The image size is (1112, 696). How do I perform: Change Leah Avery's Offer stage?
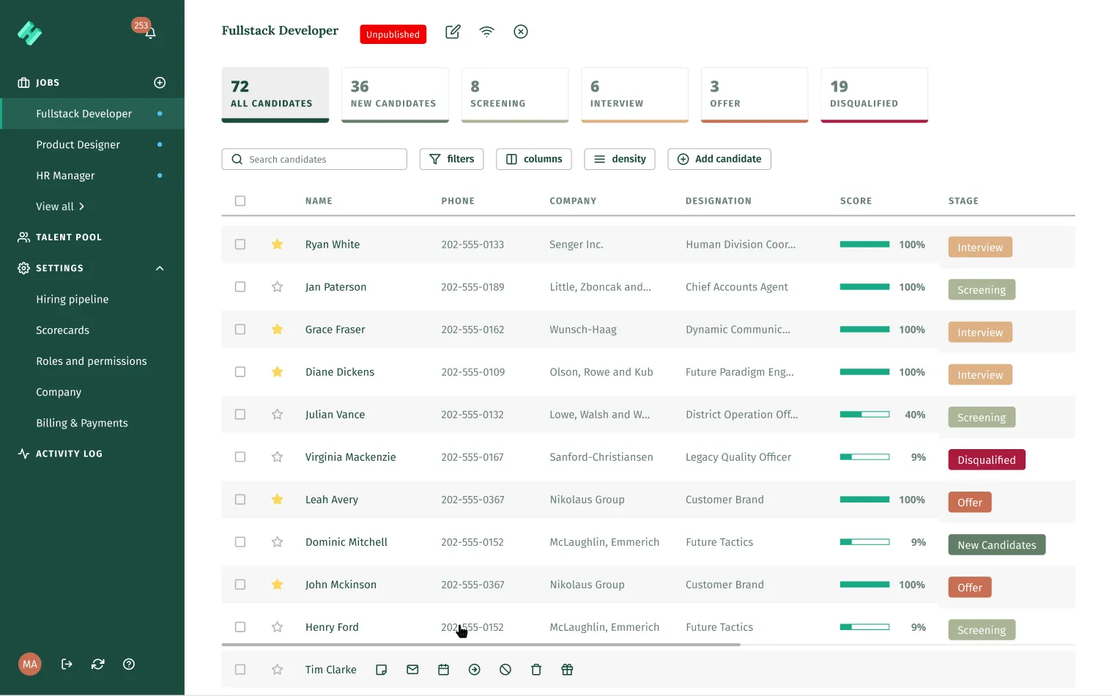click(970, 502)
